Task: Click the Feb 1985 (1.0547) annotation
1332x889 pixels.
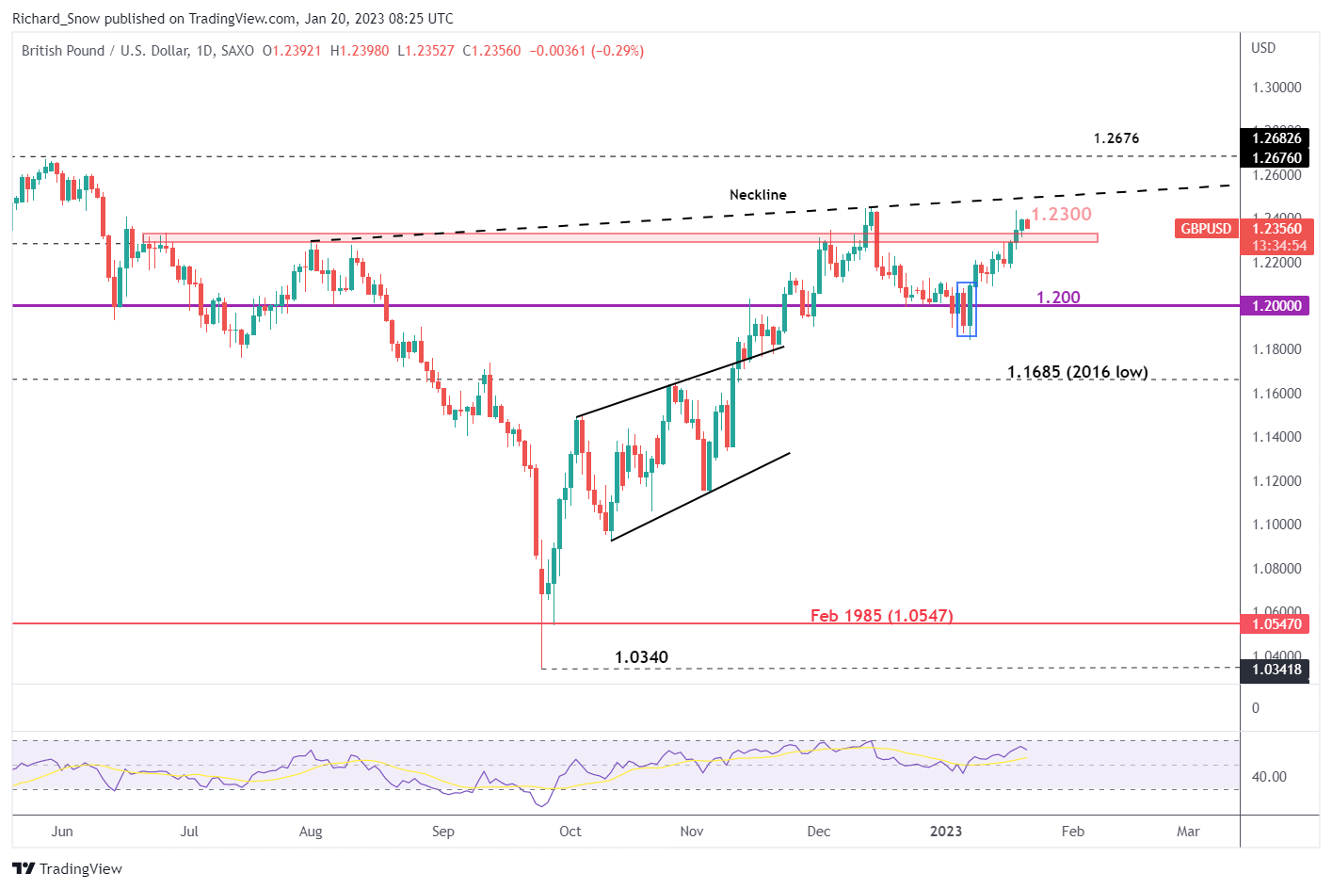Action: [x=882, y=616]
